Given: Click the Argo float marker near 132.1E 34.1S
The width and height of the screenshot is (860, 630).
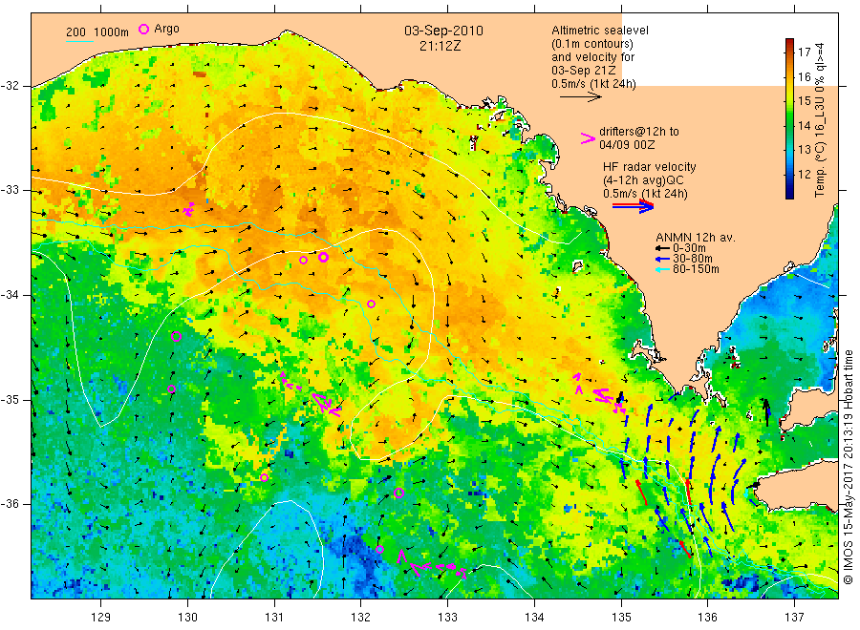Looking at the screenshot, I should tap(372, 304).
